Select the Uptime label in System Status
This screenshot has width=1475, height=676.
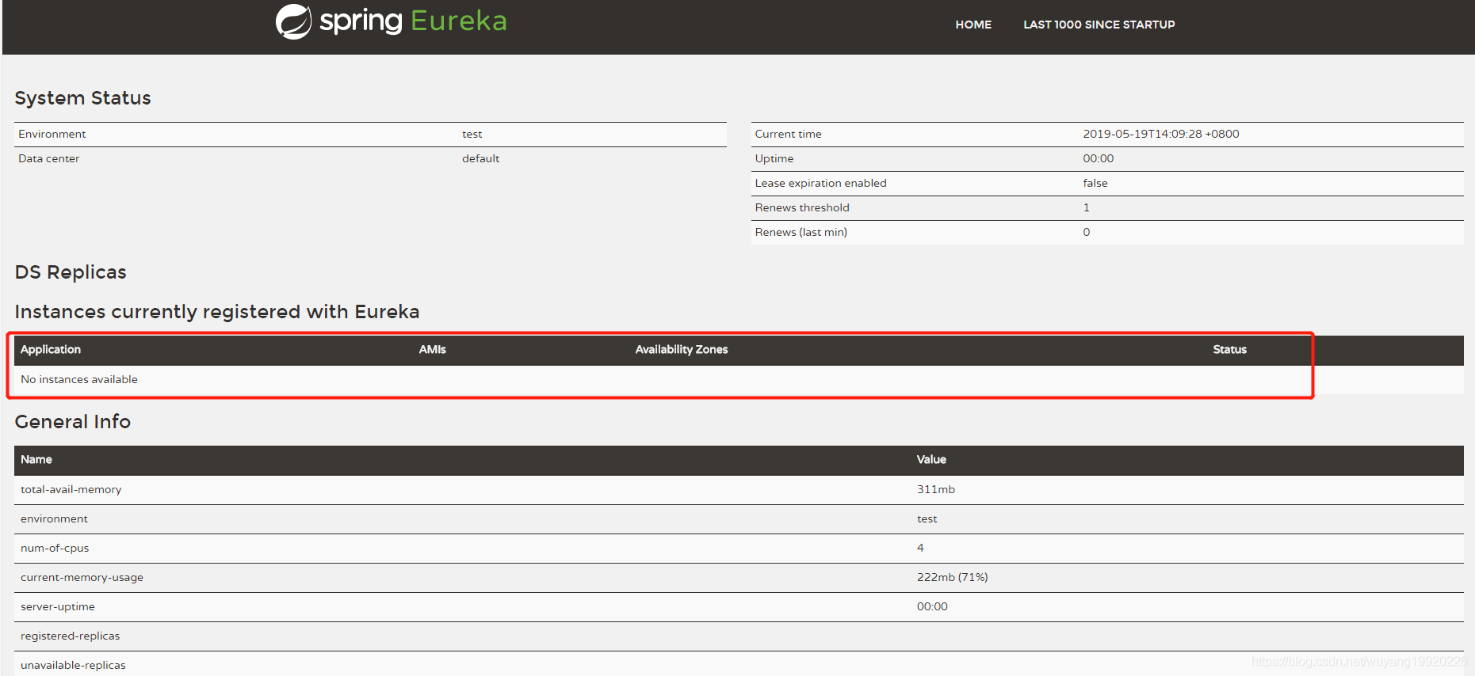[x=774, y=158]
